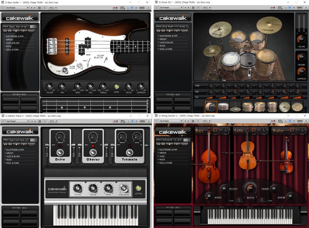Click the crash cymbal pad in drum strip
The height and width of the screenshot is (228, 309).
tap(284, 107)
